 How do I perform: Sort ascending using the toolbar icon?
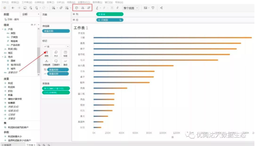click(83, 8)
